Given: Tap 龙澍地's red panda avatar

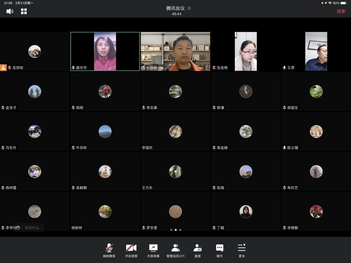Looking at the screenshot, I should [x=35, y=51].
